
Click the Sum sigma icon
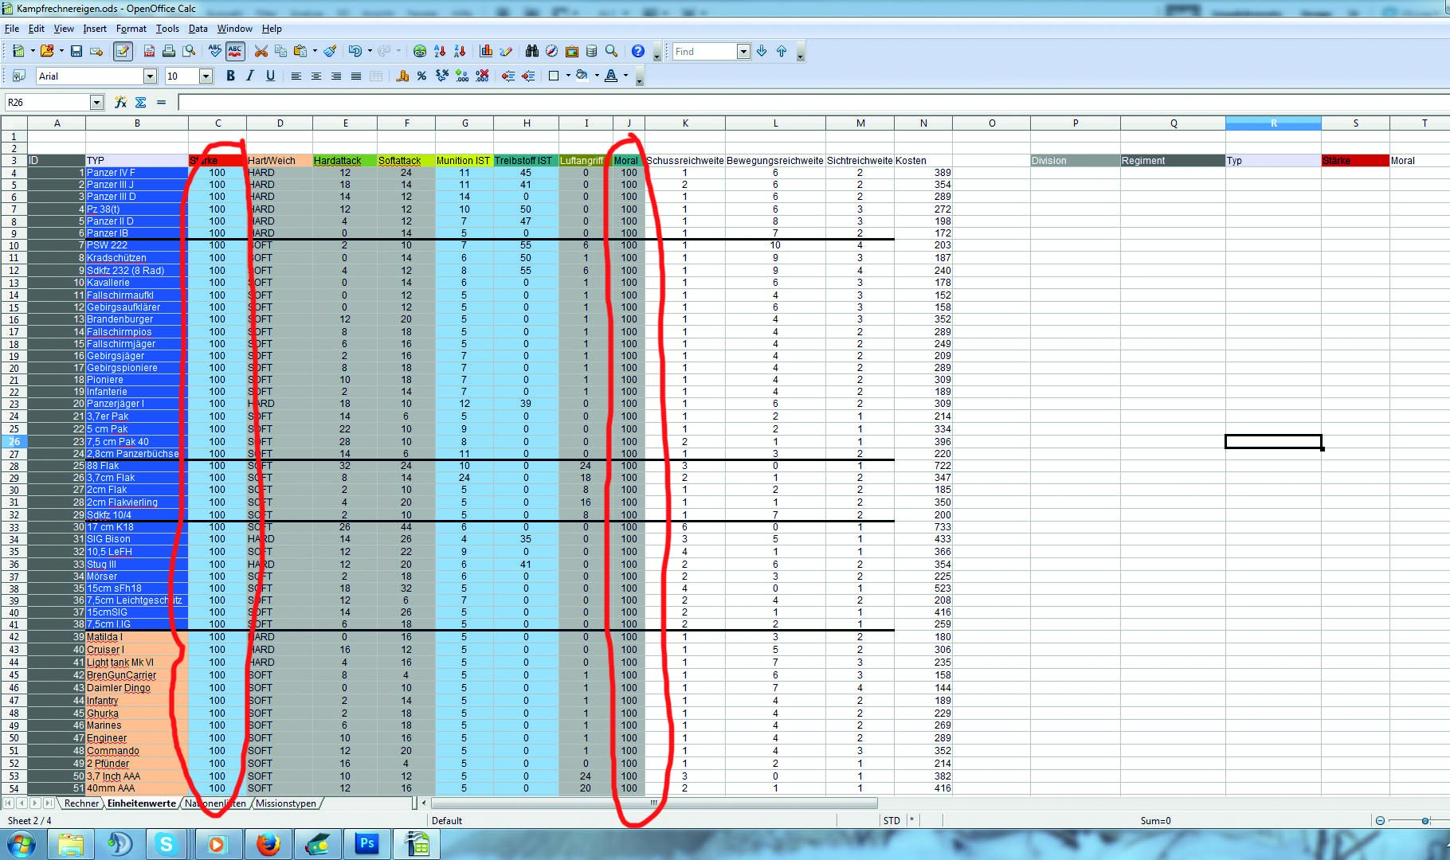[x=141, y=102]
